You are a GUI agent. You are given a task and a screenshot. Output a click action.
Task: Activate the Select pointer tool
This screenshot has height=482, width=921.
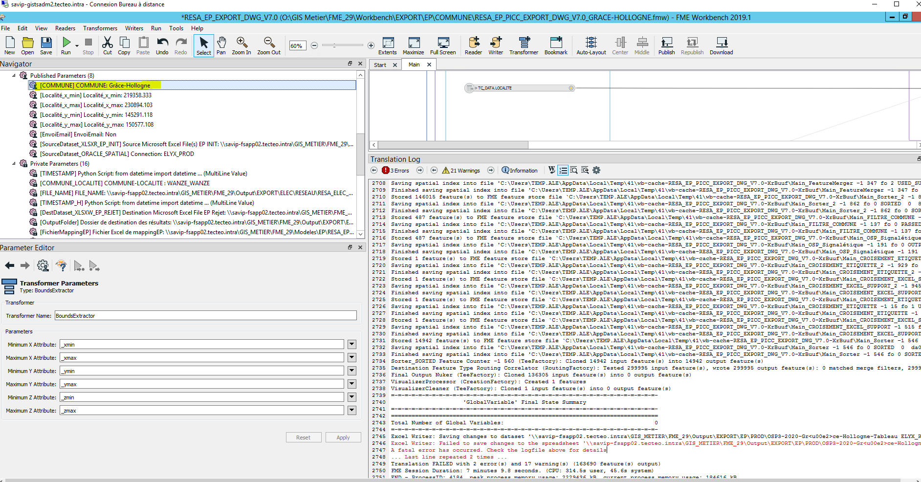pos(204,45)
